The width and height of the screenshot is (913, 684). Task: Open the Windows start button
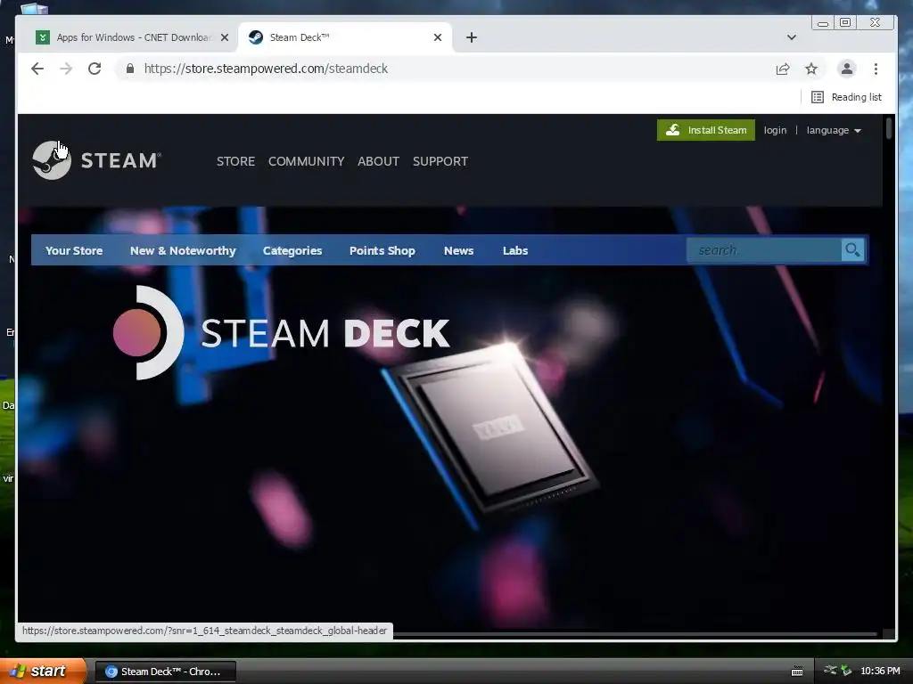coord(43,671)
